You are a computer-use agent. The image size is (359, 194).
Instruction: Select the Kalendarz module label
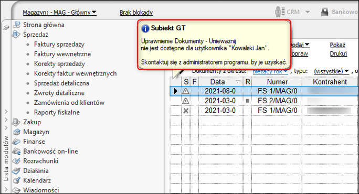pyautogui.click(x=37, y=180)
